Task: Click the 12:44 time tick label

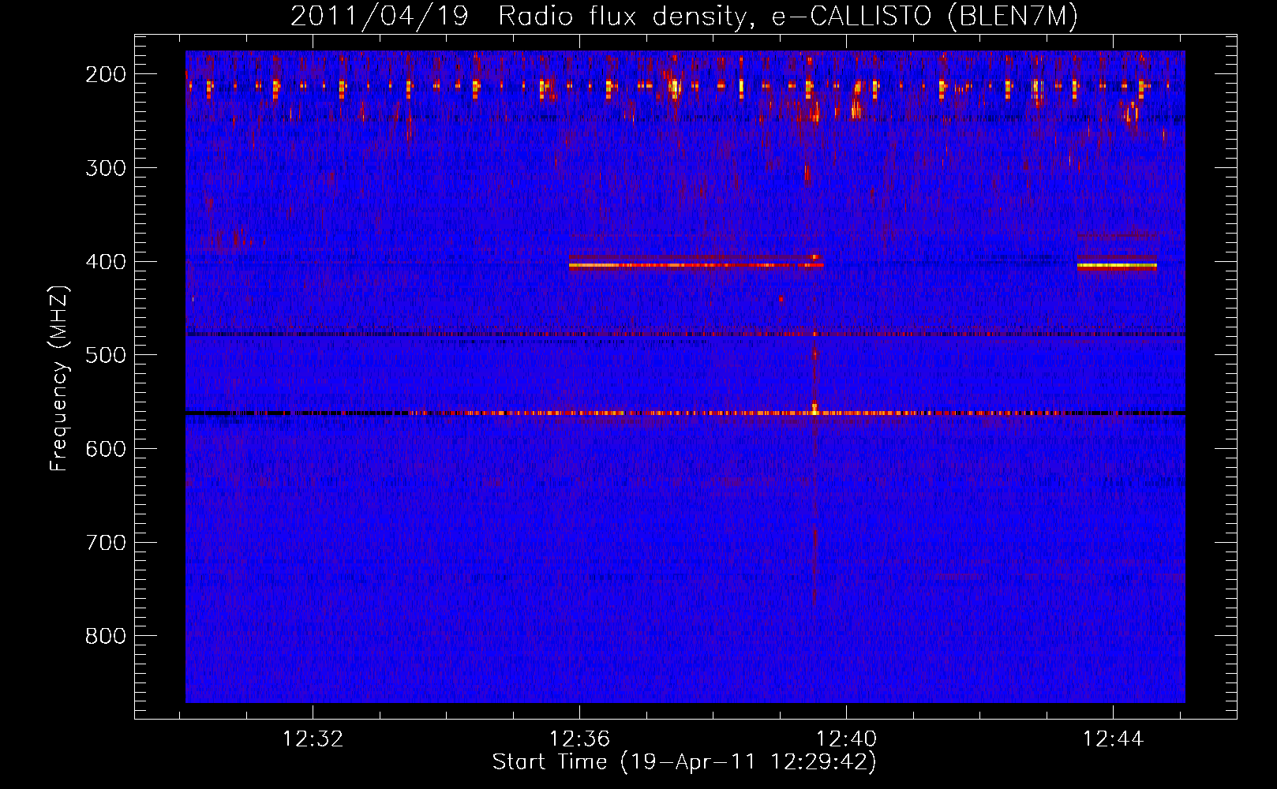Action: pyautogui.click(x=1113, y=739)
